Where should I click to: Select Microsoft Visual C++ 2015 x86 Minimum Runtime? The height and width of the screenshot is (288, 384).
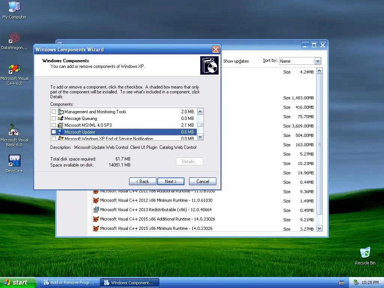156,228
